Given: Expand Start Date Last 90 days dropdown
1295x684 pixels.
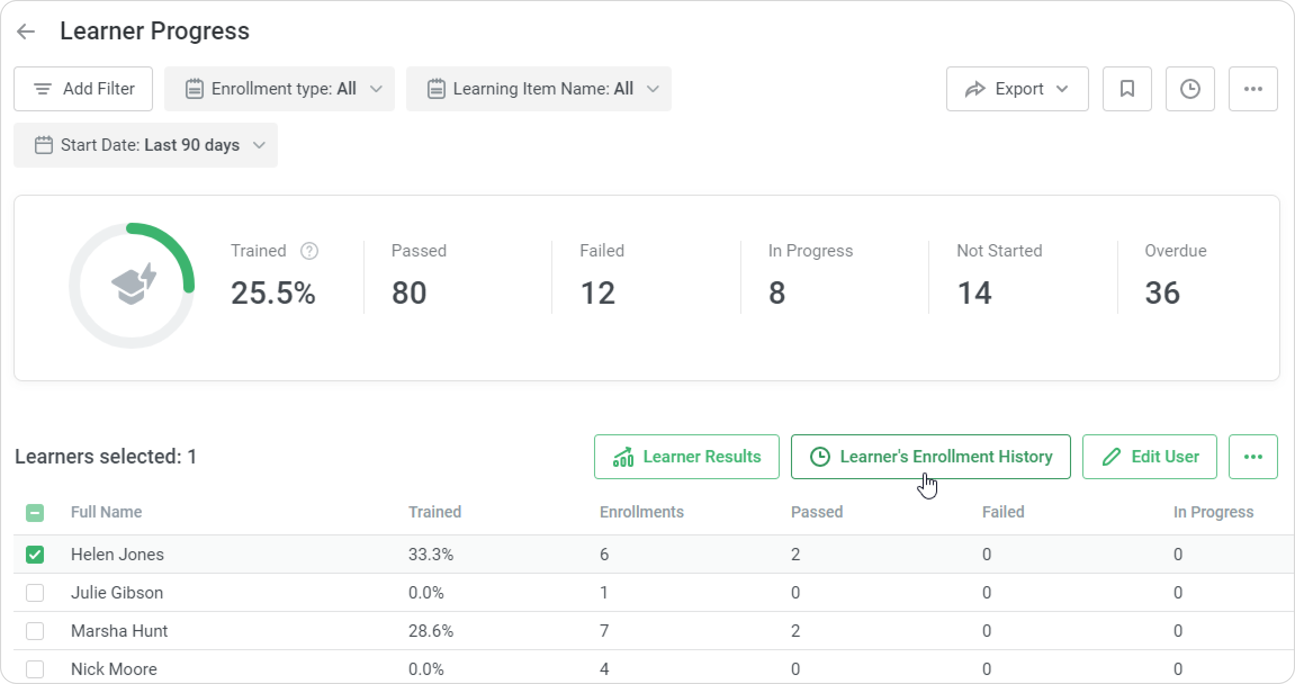Looking at the screenshot, I should 146,145.
